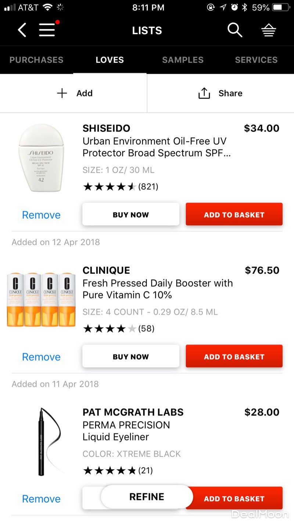Switch to the SERVICES tab
This screenshot has width=294, height=523.
coord(256,60)
